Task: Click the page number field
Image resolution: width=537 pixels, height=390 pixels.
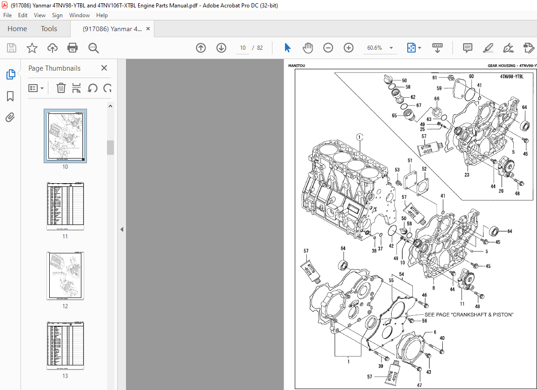Action: [243, 48]
